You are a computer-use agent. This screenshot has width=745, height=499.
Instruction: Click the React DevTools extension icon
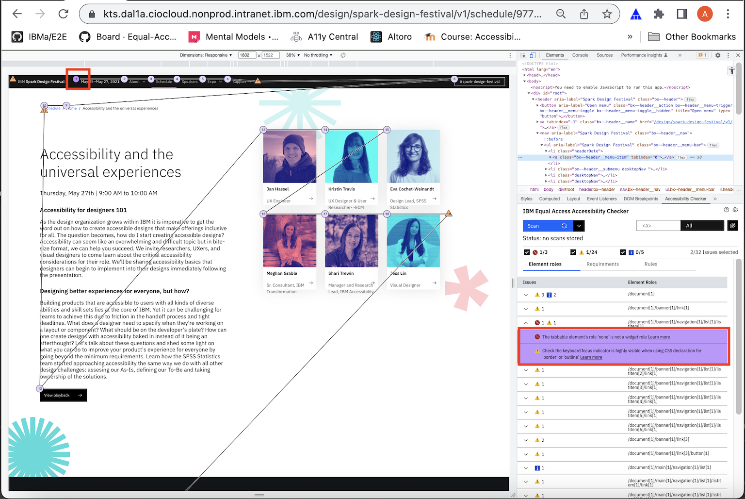pyautogui.click(x=636, y=14)
